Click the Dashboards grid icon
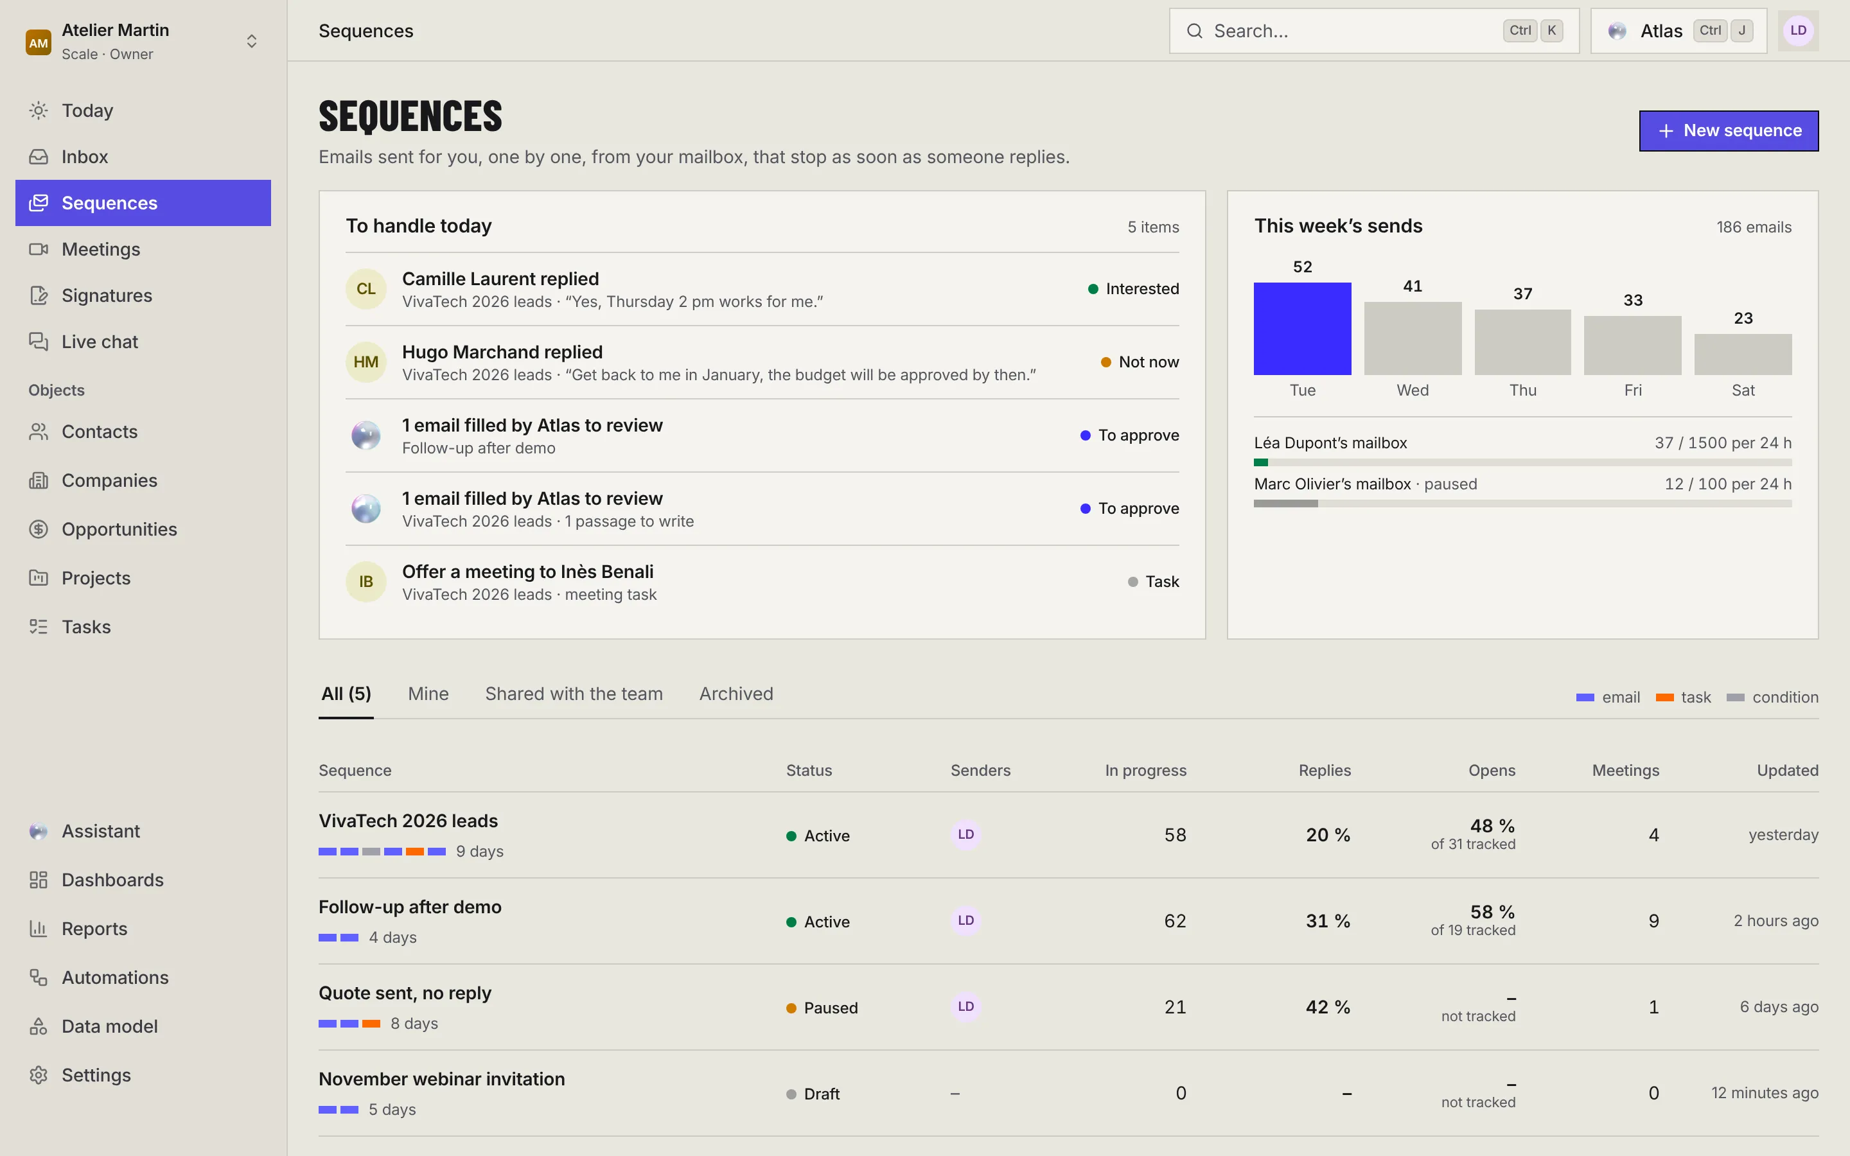The height and width of the screenshot is (1156, 1850). tap(39, 880)
